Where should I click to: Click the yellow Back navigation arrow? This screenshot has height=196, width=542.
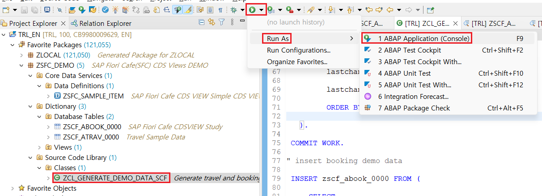tap(390, 10)
